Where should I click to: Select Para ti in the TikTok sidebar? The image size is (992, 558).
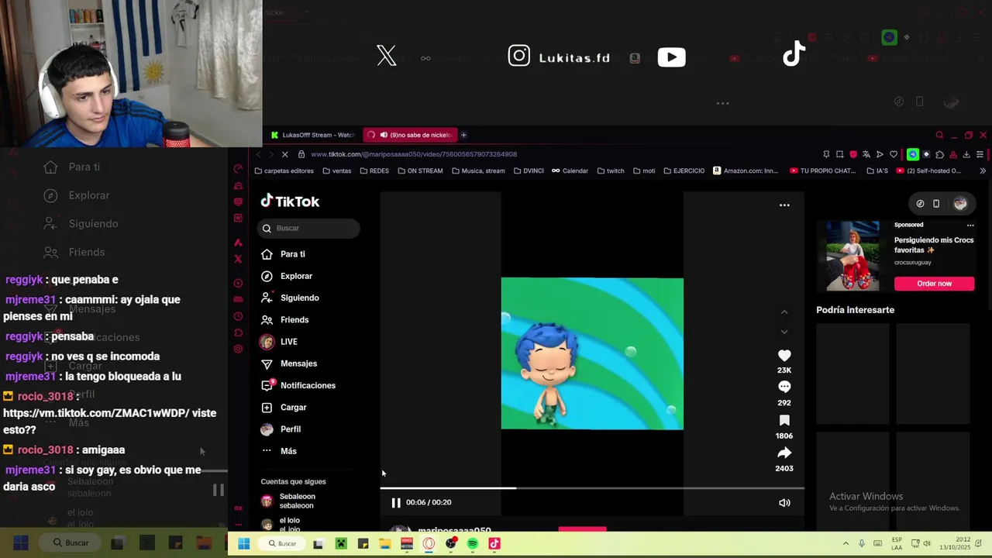coord(284,254)
